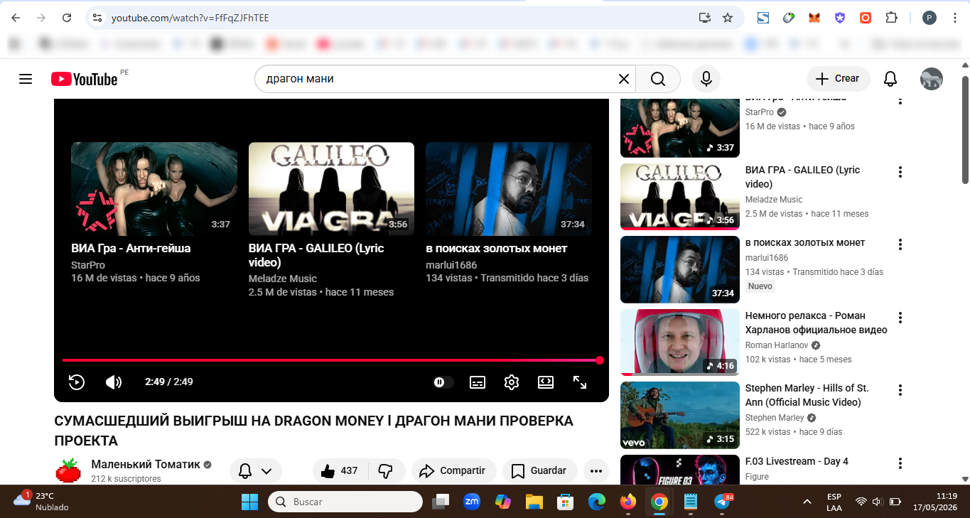
Task: Bookmark this page with the star
Action: click(x=728, y=18)
